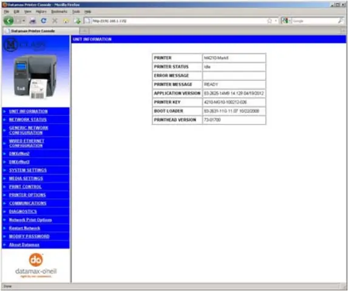Click the datamax-o'neil logo
The image size is (348, 291).
pos(36,266)
